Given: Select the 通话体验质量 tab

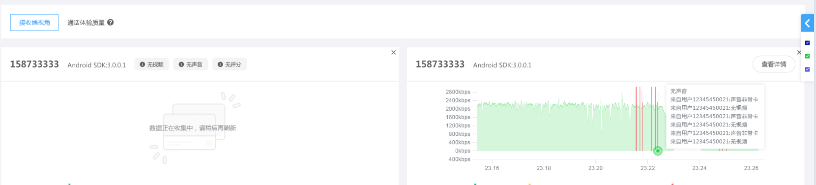Looking at the screenshot, I should click(x=86, y=23).
